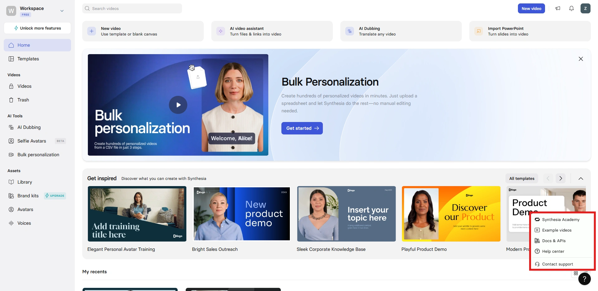Click the New video plus icon card
Screen dimensions: 598x291
click(92, 31)
